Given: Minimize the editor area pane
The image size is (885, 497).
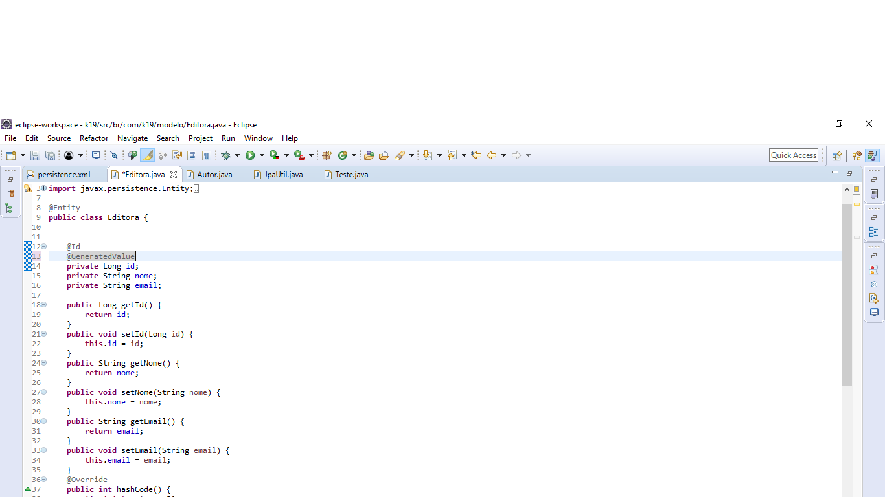Looking at the screenshot, I should click(x=834, y=173).
